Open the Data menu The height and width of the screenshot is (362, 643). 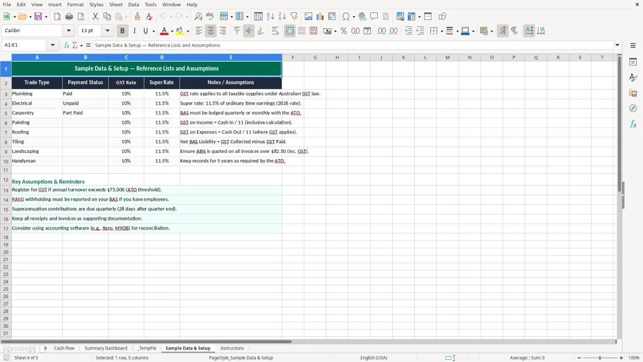[133, 4]
